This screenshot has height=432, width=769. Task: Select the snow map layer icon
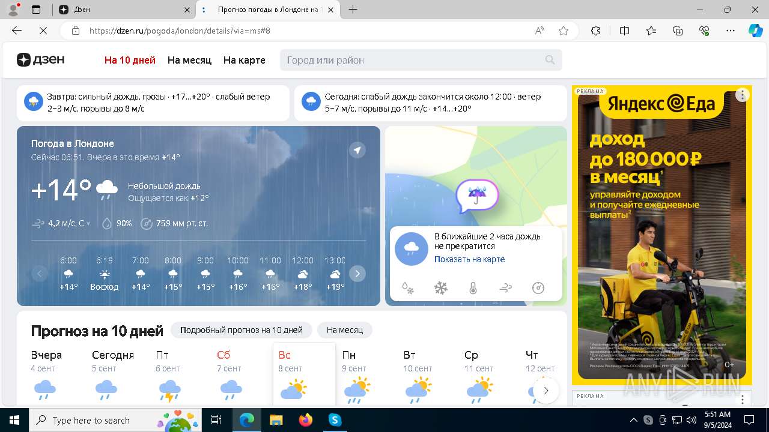441,288
